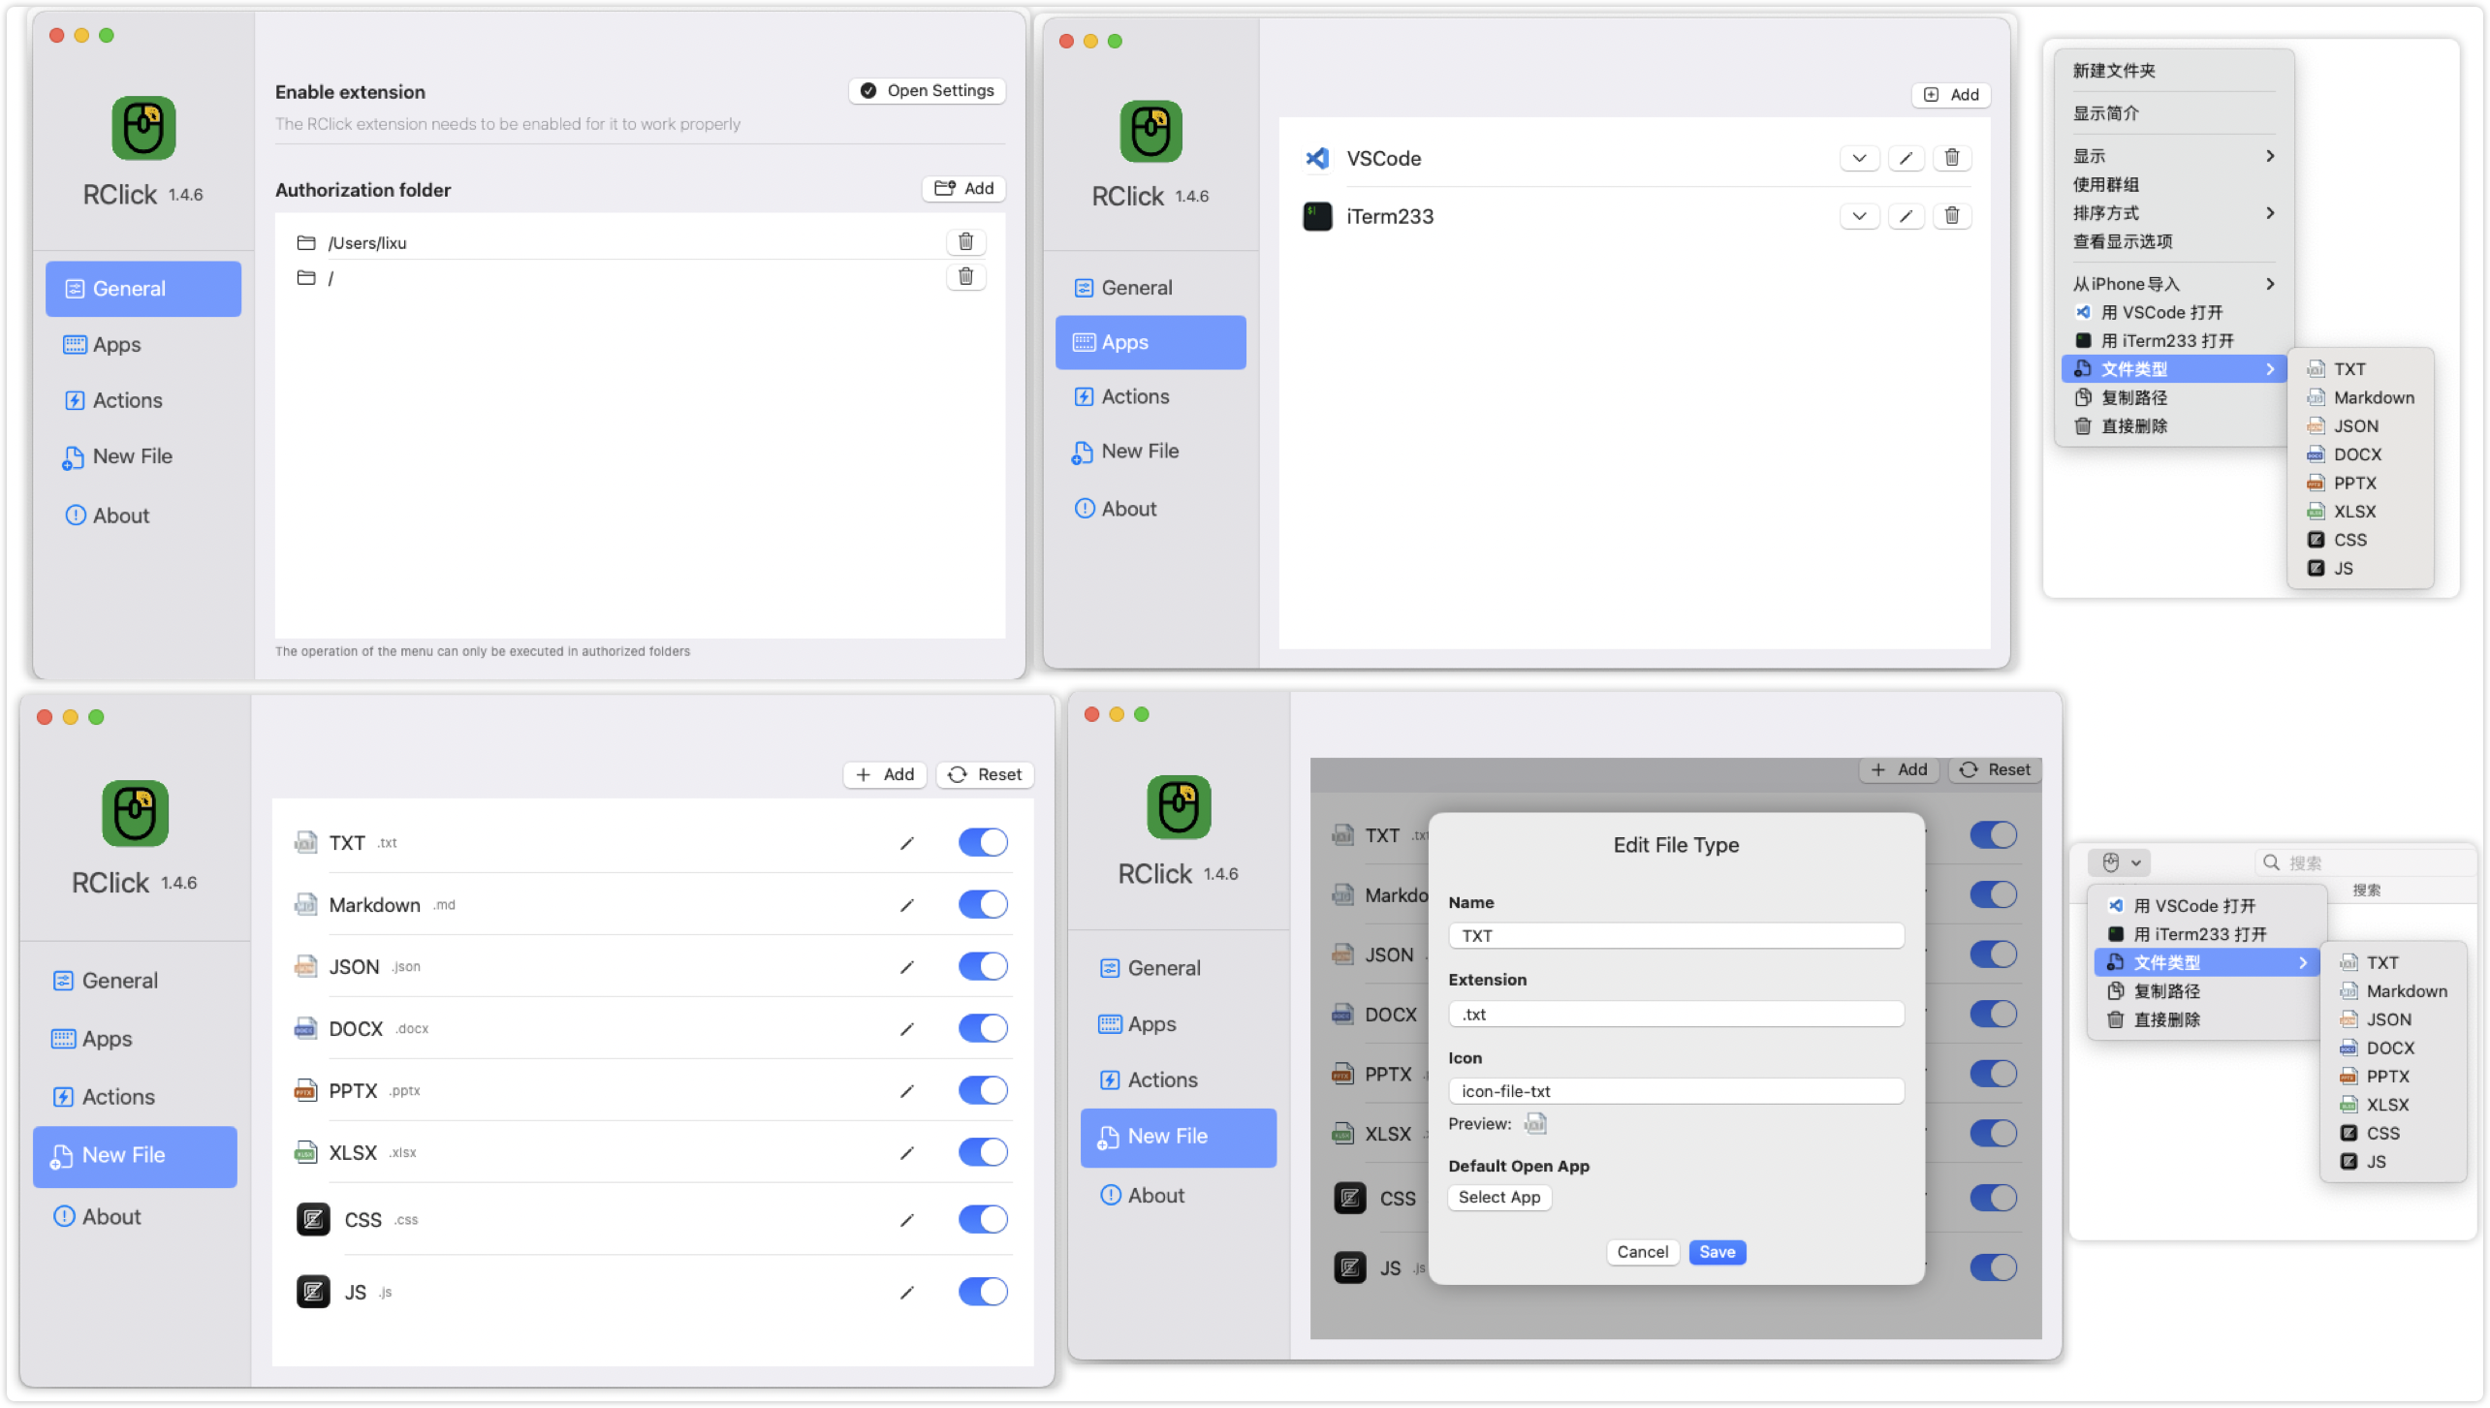This screenshot has height=1408, width=2490.
Task: Choose Markdown from the file type submenu
Action: [x=2373, y=397]
